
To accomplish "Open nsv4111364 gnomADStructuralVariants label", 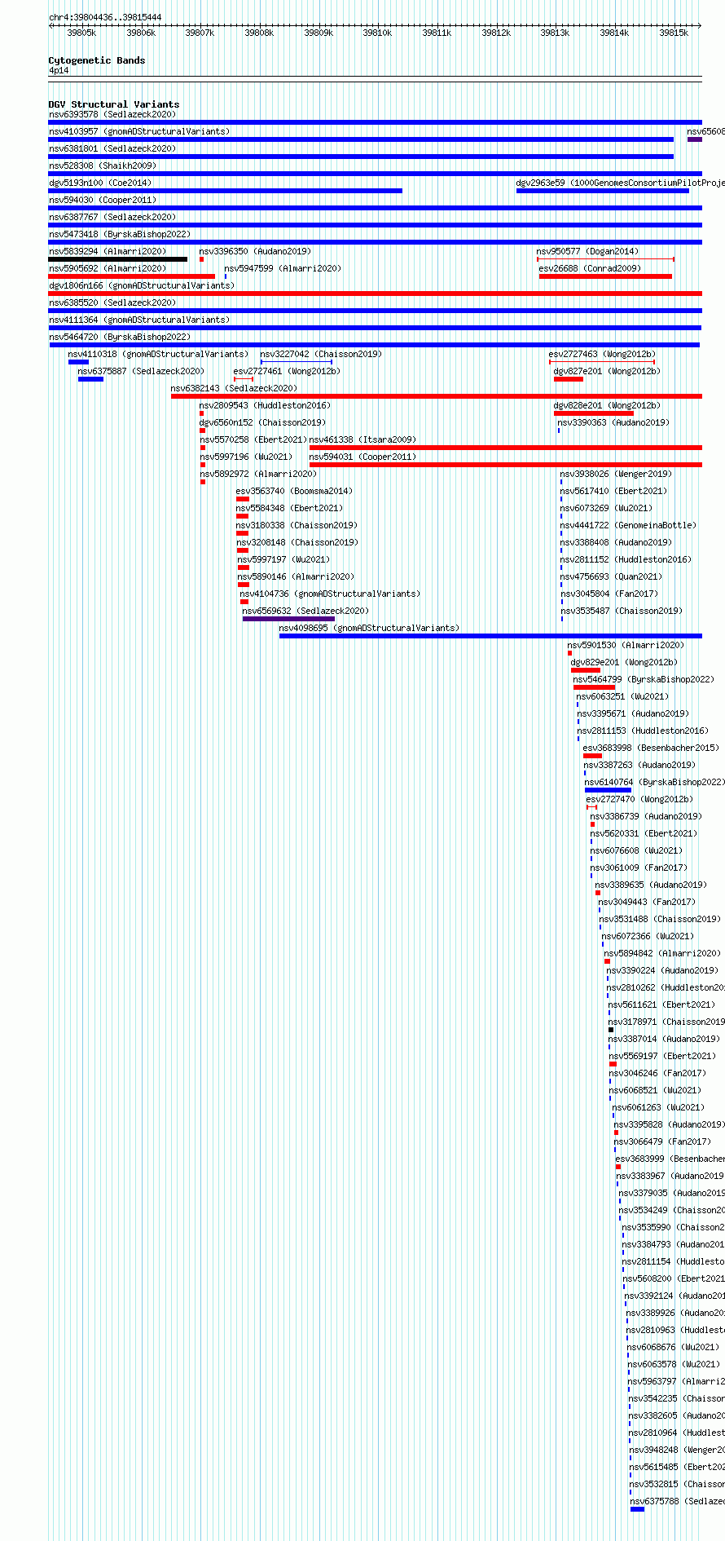I will click(x=139, y=320).
